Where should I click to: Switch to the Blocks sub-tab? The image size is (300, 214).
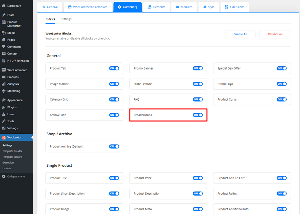coord(50,19)
